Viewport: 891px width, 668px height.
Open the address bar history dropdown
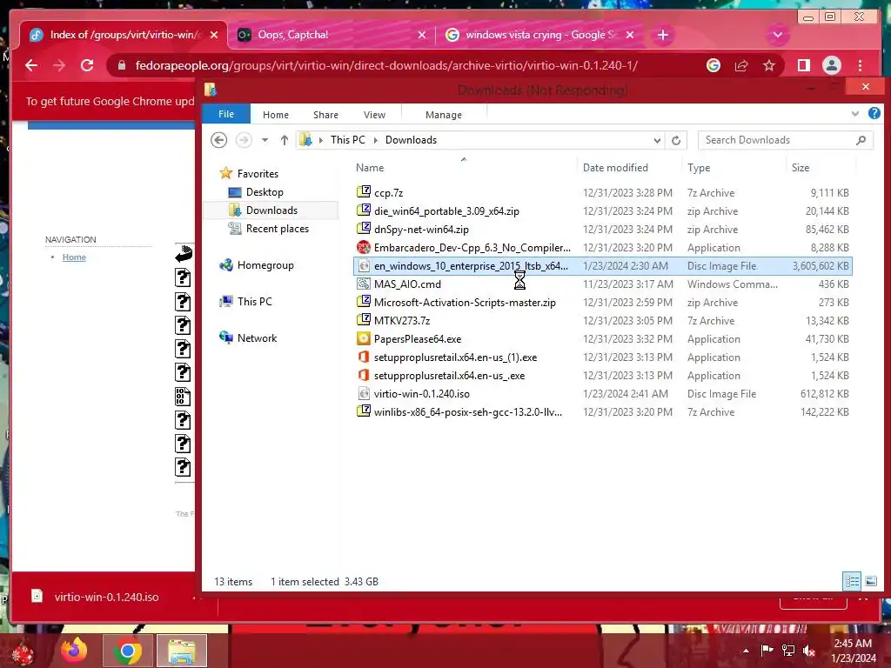coord(657,140)
